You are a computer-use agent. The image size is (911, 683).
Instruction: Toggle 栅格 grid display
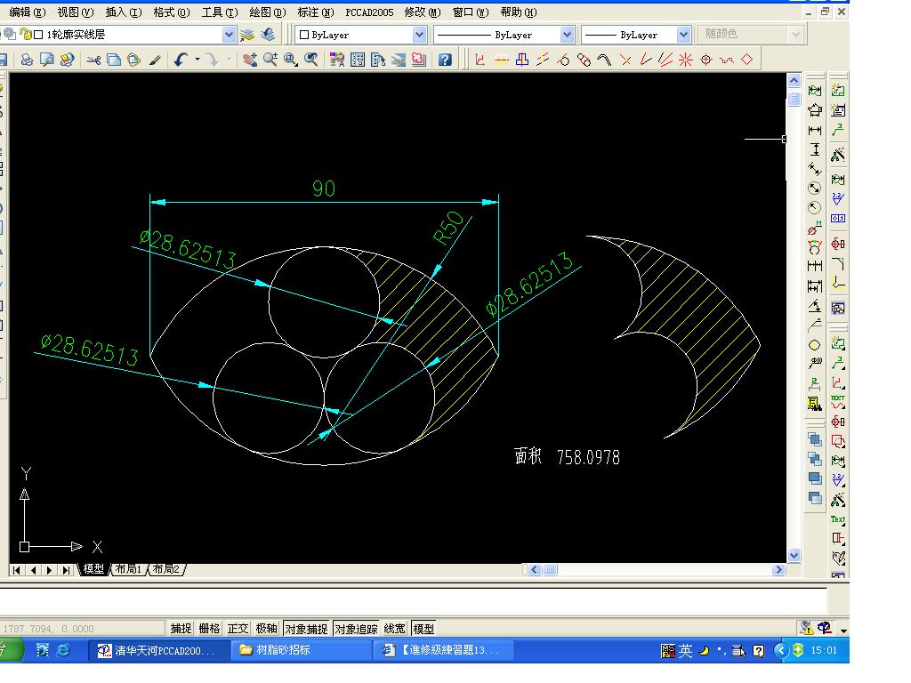(x=209, y=629)
